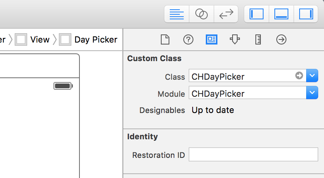Open the Quick Help inspector
This screenshot has width=324, height=178.
[188, 39]
